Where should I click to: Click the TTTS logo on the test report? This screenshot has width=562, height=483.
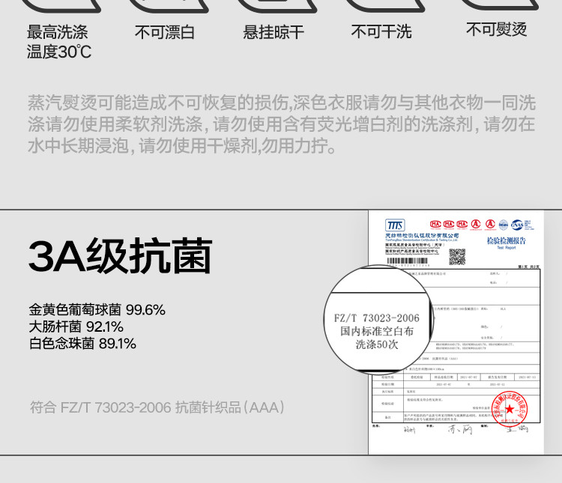pyautogui.click(x=394, y=225)
